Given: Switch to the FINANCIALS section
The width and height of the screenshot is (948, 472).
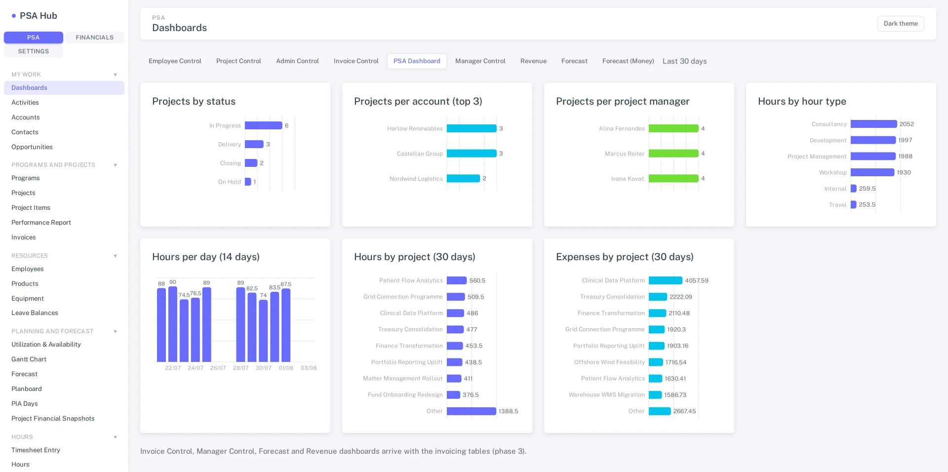Looking at the screenshot, I should click(94, 38).
